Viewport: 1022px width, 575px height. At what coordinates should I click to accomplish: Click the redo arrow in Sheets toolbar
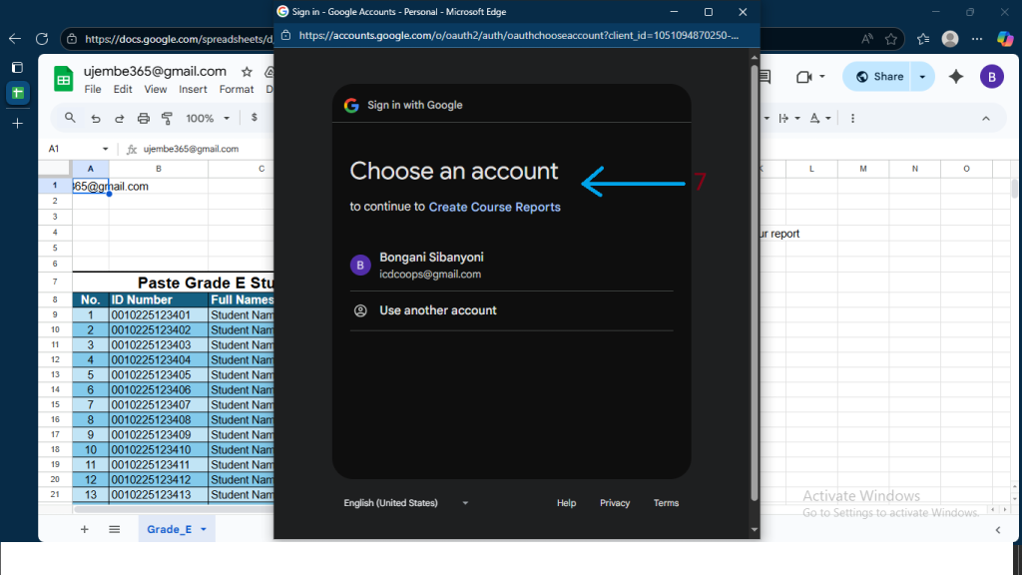pos(120,118)
